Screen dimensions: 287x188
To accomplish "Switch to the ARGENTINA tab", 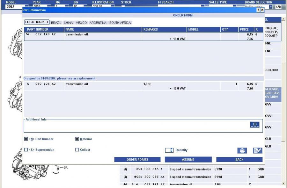I will point(98,23).
